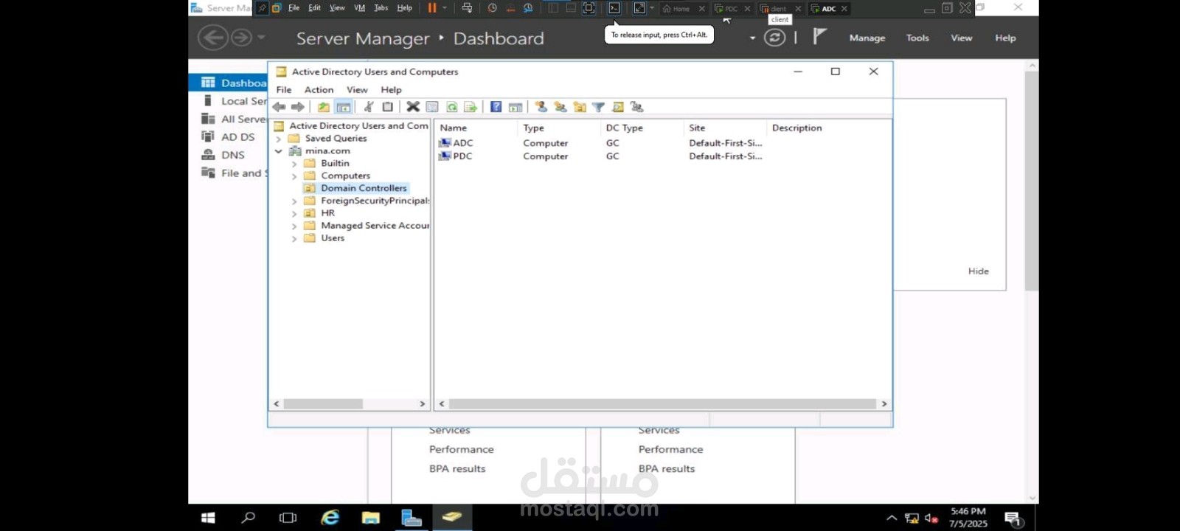Image resolution: width=1180 pixels, height=531 pixels.
Task: Click the Take Snapshot clock icon in VMware
Action: 492,8
